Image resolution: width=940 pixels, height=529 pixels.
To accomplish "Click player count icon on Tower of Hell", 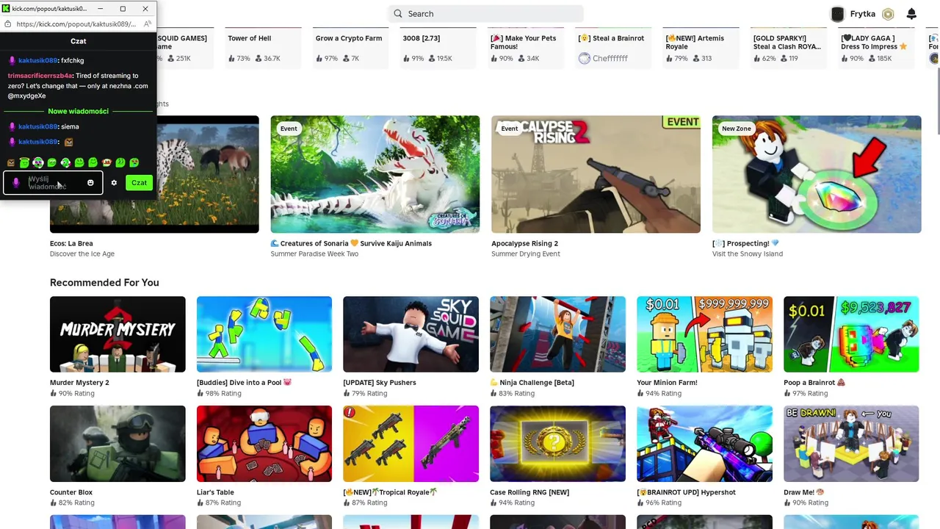I will (258, 58).
